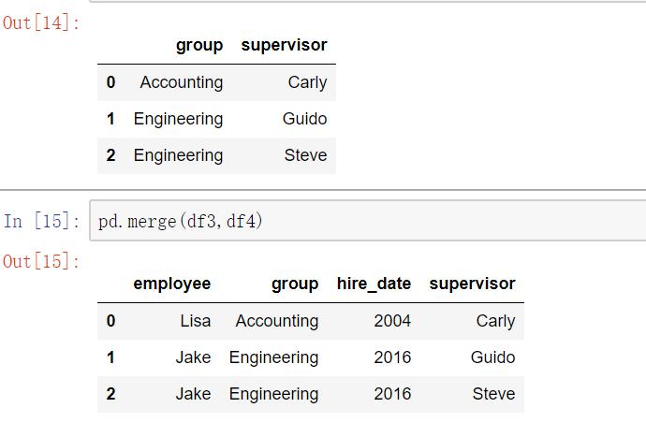Screen dimensions: 646x437
Task: Select the Steve cell in the merged table
Action: [493, 394]
